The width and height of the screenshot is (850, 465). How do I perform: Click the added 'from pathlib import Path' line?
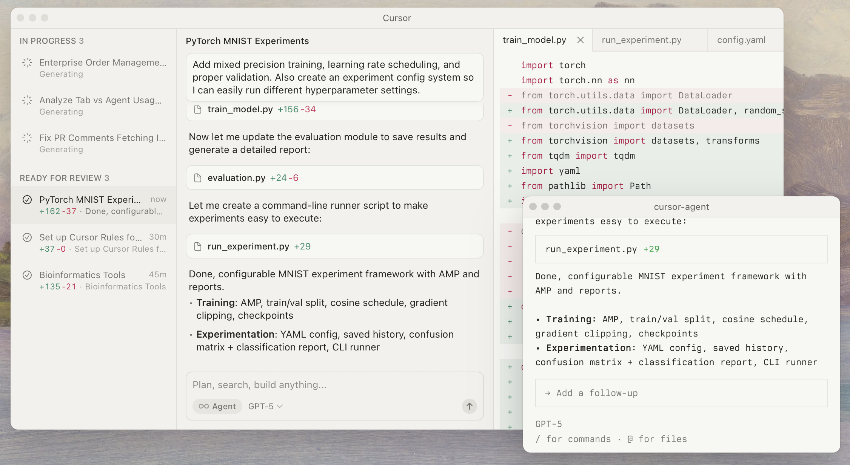tap(641, 186)
